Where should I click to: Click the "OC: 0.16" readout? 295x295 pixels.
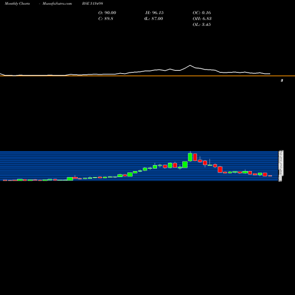(202, 12)
